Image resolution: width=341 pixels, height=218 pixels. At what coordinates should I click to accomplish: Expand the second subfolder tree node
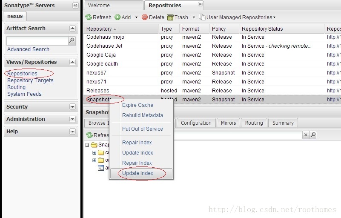(94, 161)
